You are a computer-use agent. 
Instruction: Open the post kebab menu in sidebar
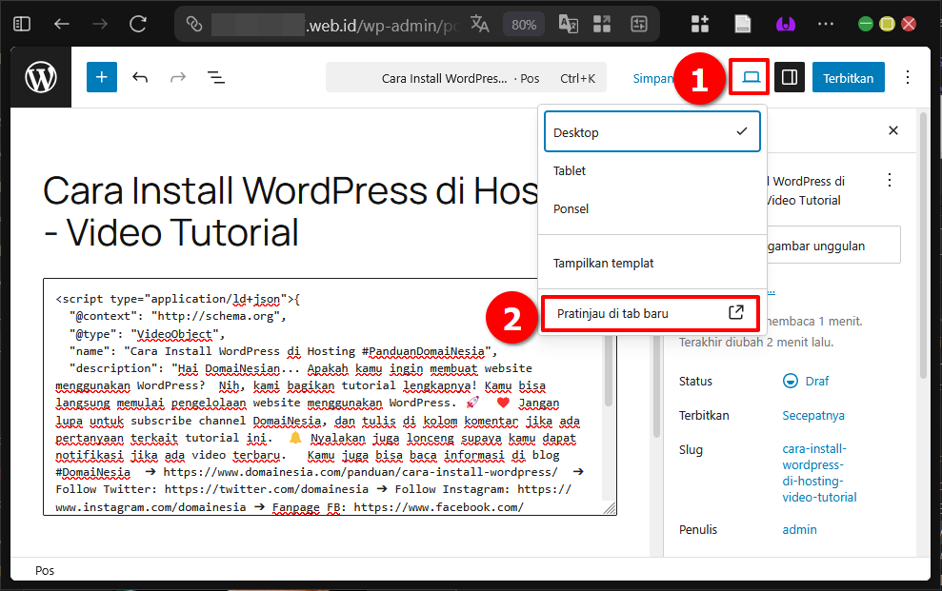pyautogui.click(x=889, y=180)
